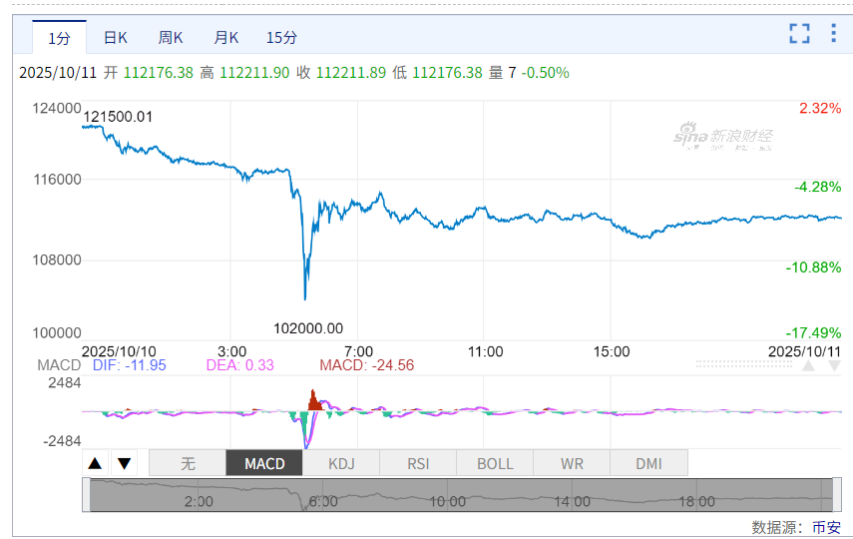This screenshot has width=853, height=539.
Task: Choose the WR indicator
Action: [572, 463]
